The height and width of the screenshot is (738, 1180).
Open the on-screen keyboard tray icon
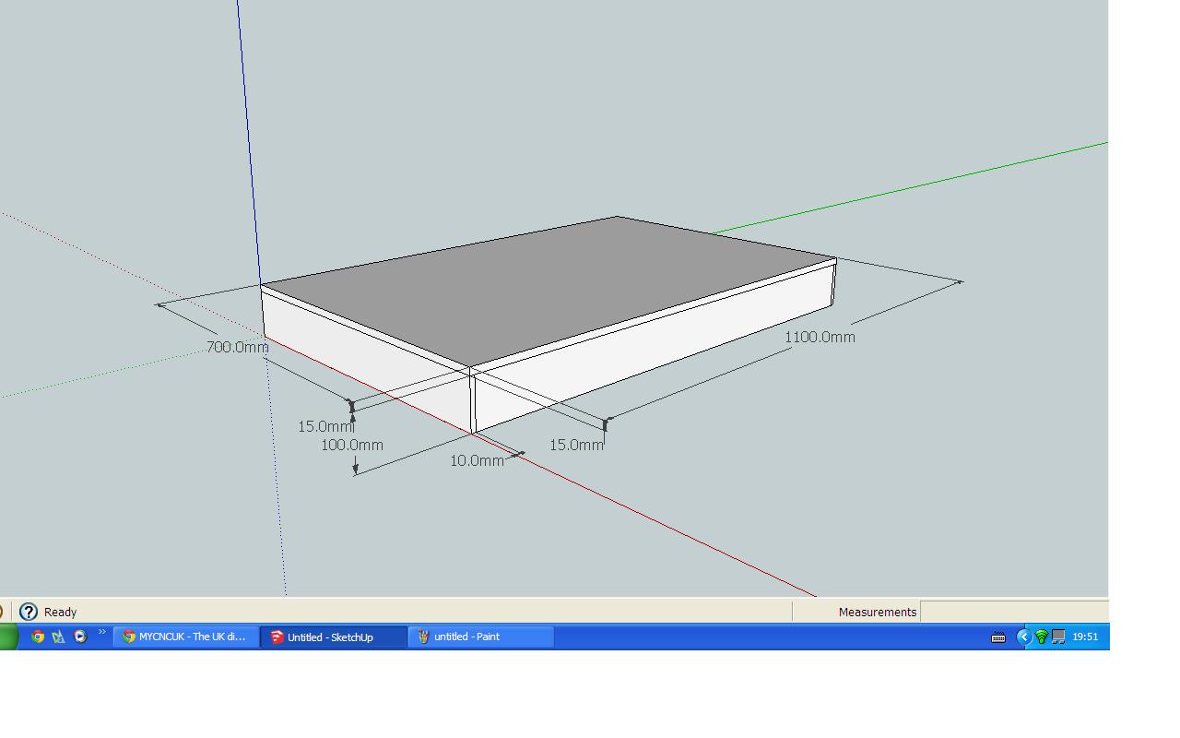coord(998,637)
